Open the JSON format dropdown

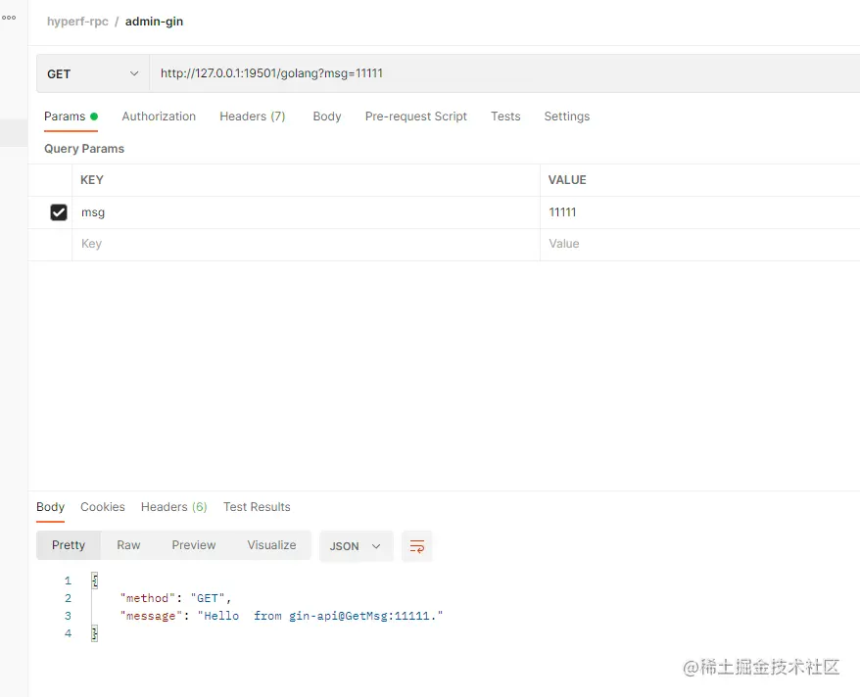pos(356,546)
